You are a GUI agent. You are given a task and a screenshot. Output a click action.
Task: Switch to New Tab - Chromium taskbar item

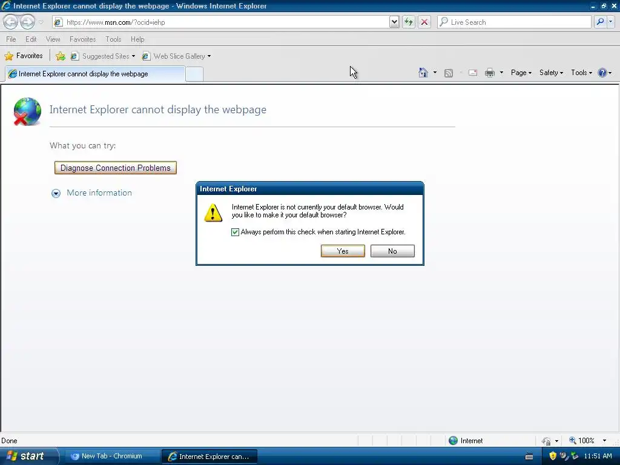(x=111, y=457)
